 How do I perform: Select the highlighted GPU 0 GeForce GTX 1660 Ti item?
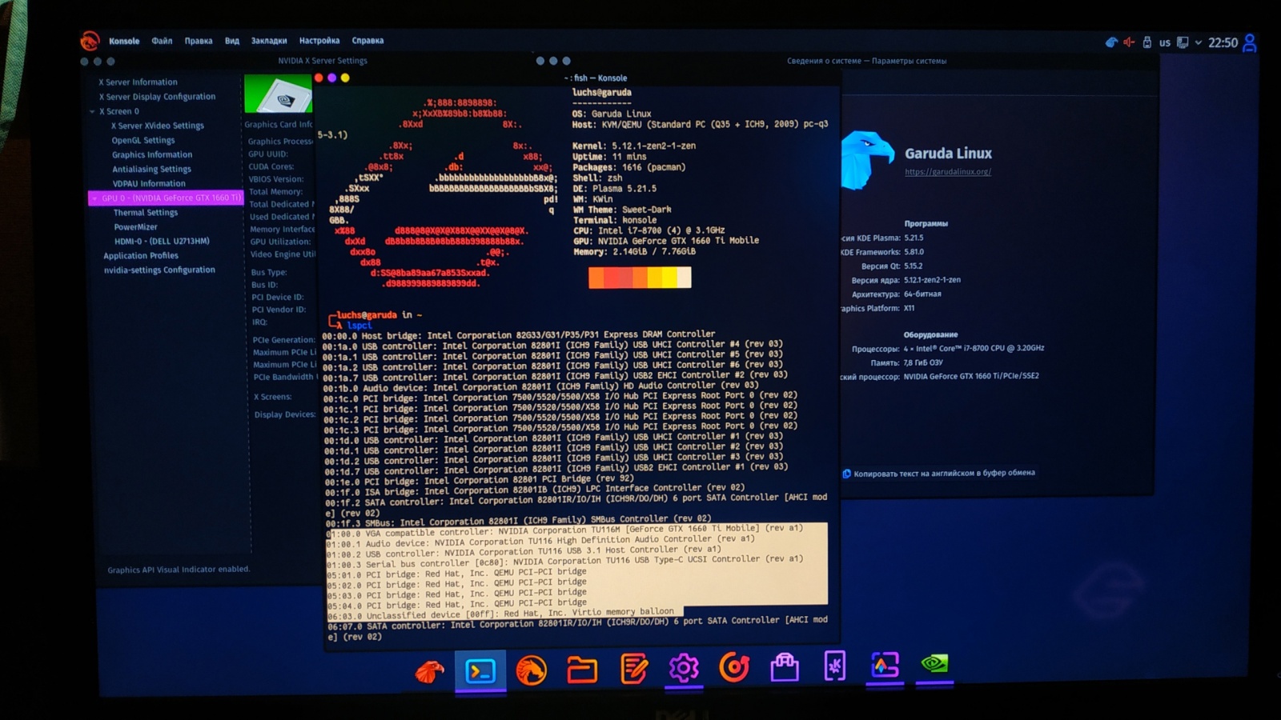click(166, 198)
